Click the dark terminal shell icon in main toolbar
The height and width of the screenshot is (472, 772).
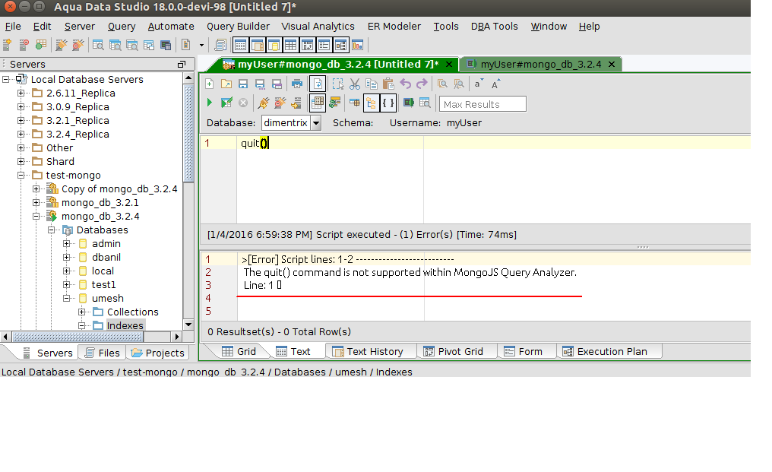click(x=166, y=45)
